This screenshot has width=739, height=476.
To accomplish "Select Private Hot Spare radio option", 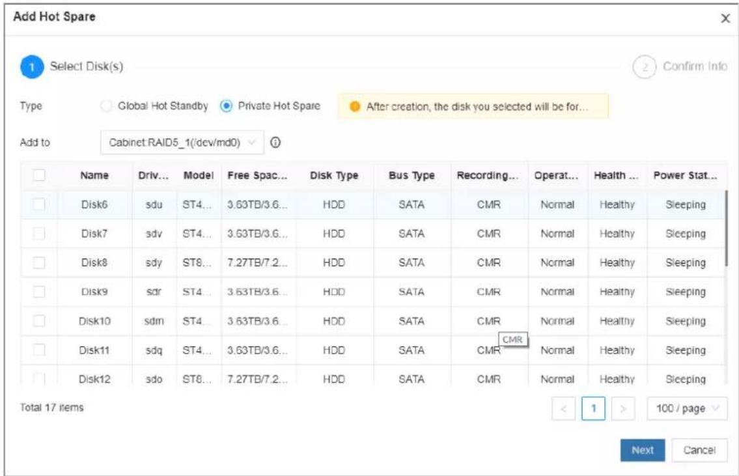I will (x=226, y=106).
